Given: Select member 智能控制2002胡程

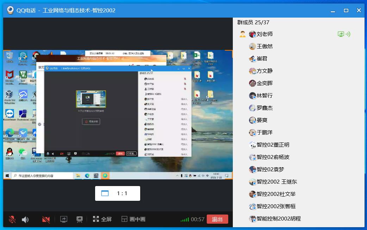Looking at the screenshot, I should click(x=279, y=218).
